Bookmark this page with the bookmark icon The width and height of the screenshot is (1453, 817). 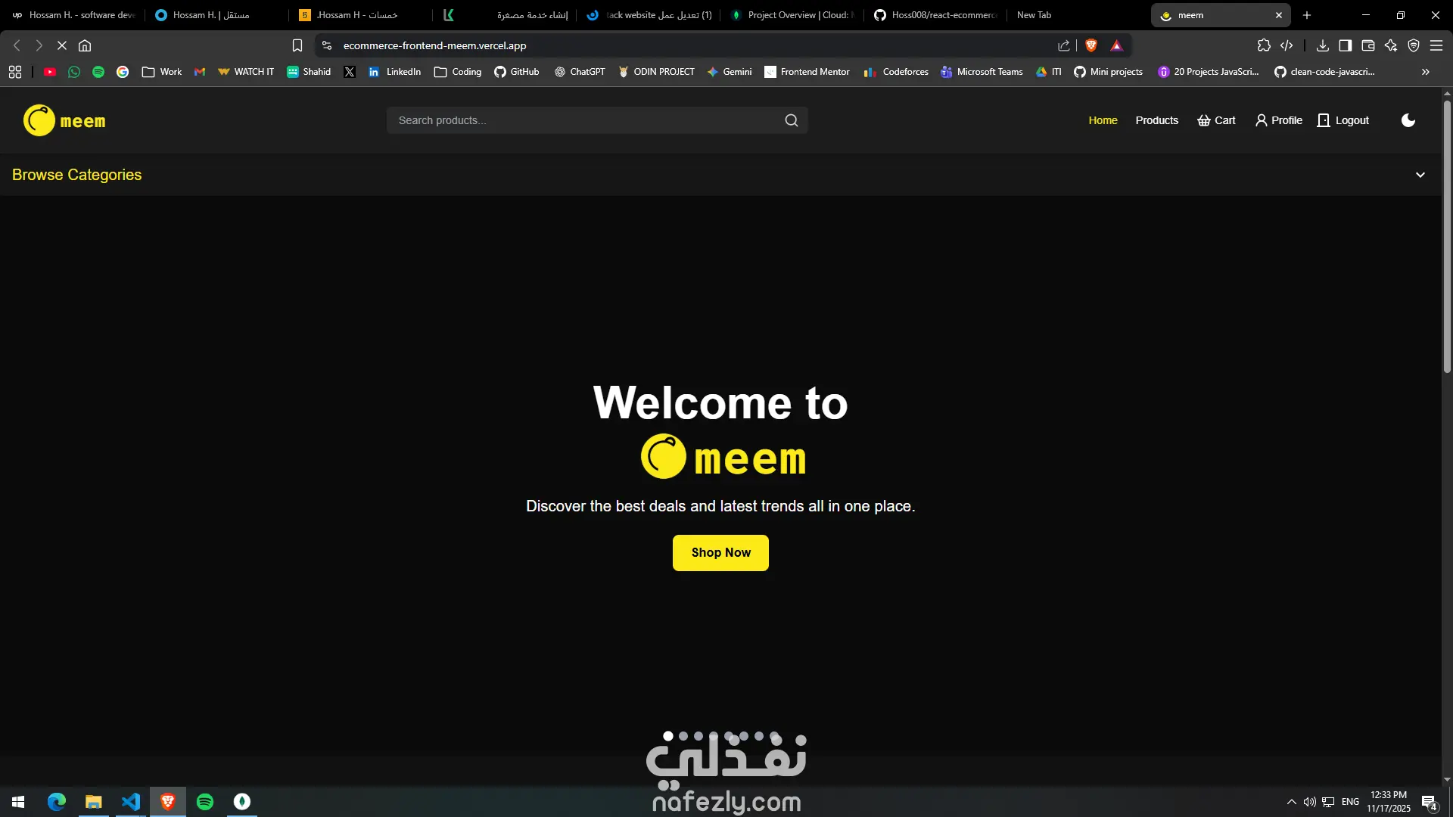click(x=297, y=45)
